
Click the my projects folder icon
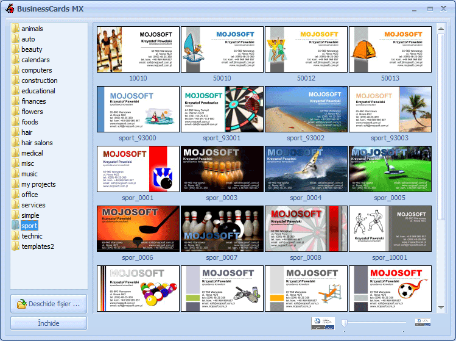coord(15,184)
